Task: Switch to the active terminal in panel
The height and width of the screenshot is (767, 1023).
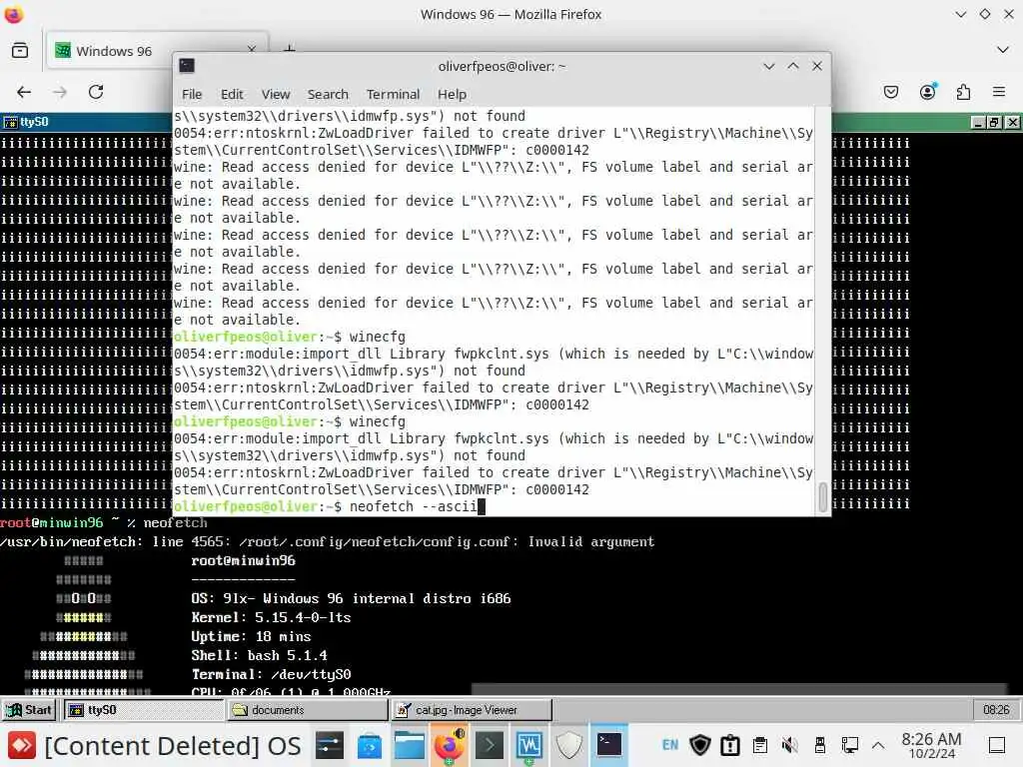Action: (609, 745)
